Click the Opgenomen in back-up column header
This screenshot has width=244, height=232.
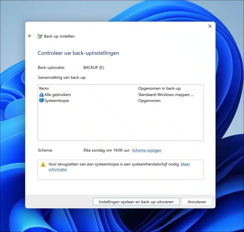click(x=166, y=88)
